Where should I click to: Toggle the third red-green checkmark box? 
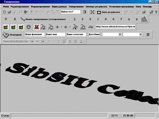(x=21, y=27)
